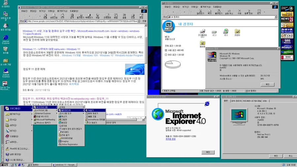The width and height of the screenshot is (297, 167).
Task: Click the Print (인쇄) toolbar icon
Action: pos(133,16)
